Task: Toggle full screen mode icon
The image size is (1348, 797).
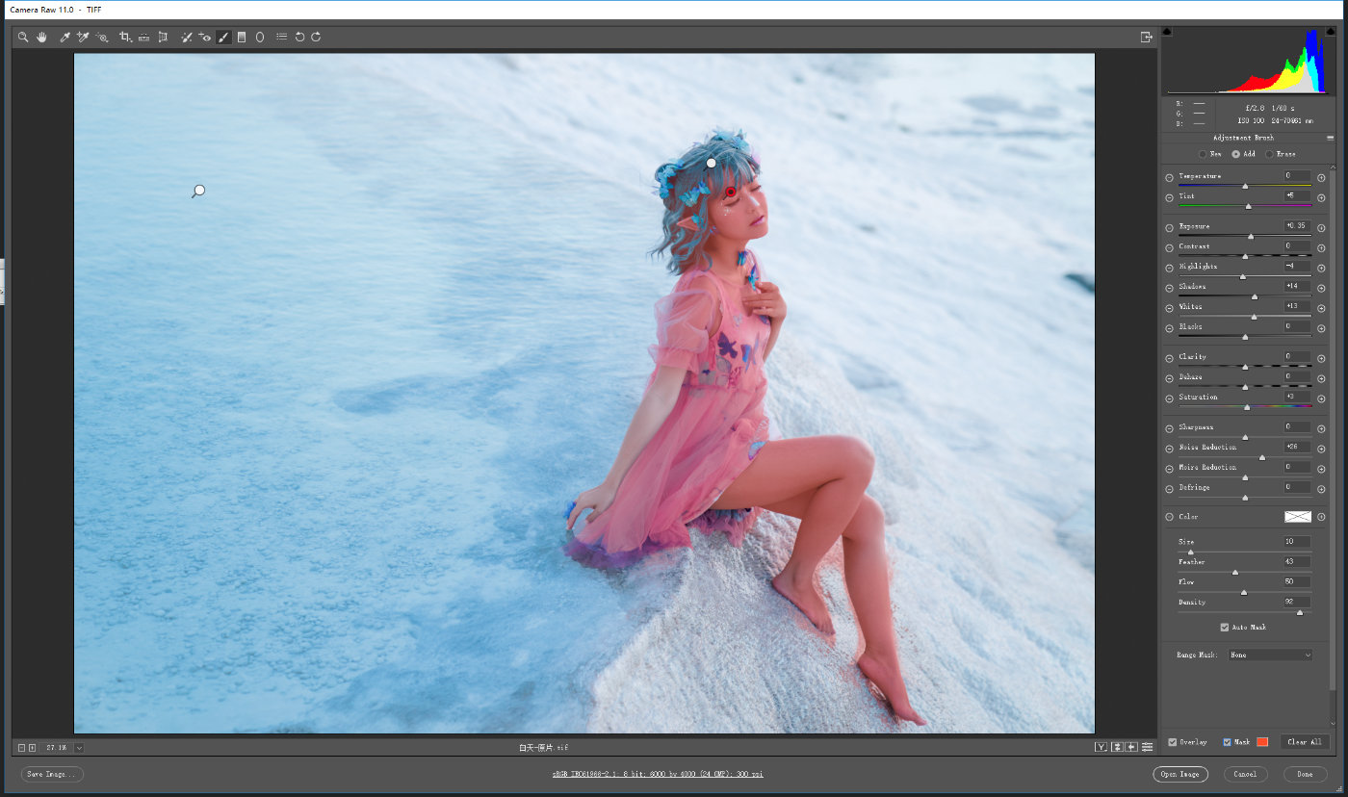Action: tap(1146, 38)
